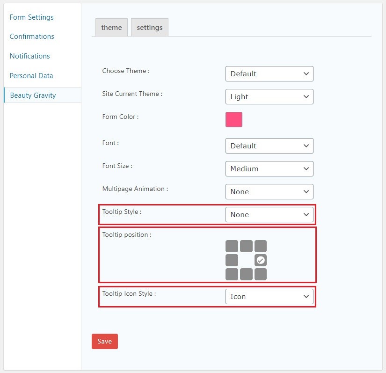Click the checked middle-right tooltip position

point(261,260)
